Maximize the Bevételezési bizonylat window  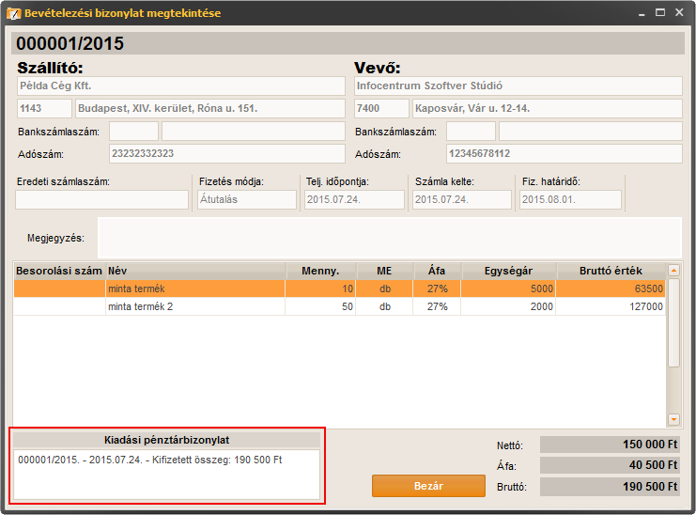coord(660,13)
